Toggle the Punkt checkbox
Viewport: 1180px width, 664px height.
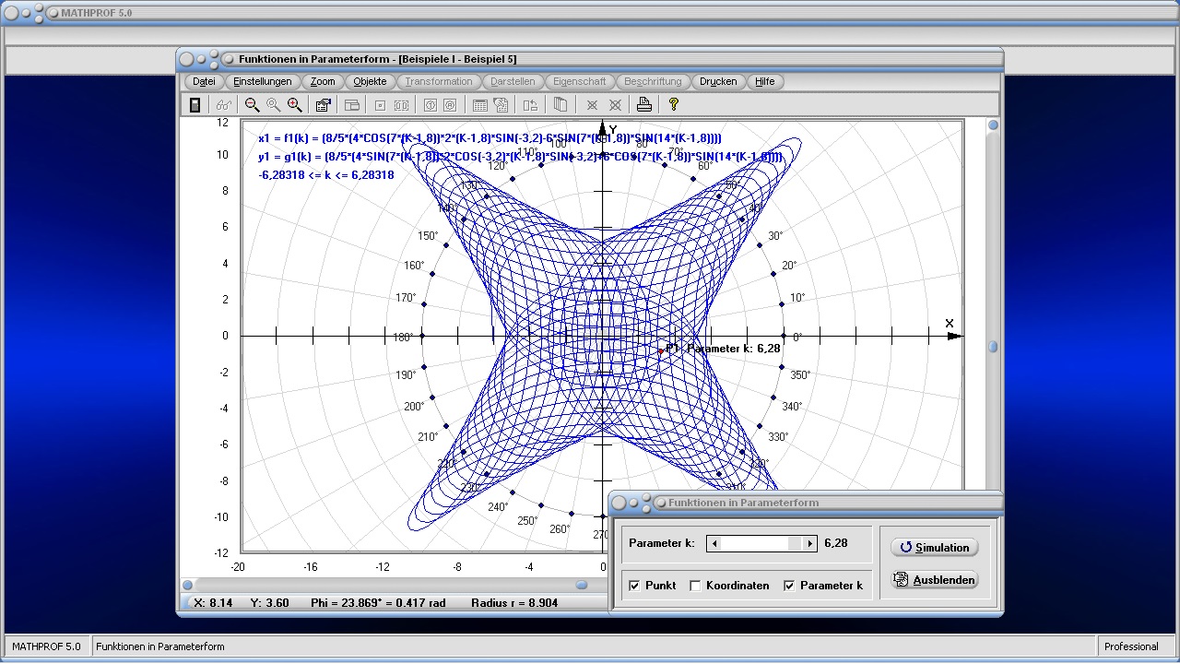click(634, 586)
